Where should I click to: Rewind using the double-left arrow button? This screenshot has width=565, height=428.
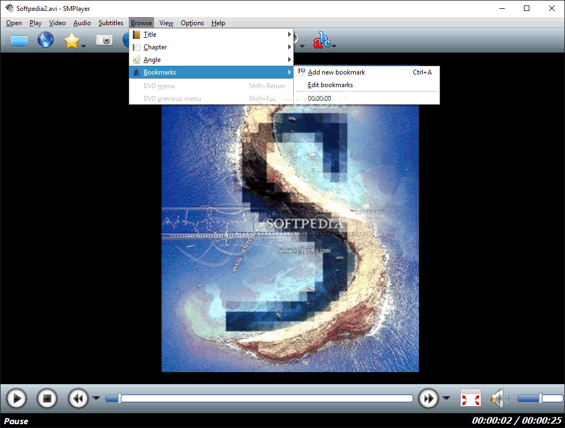coord(78,398)
